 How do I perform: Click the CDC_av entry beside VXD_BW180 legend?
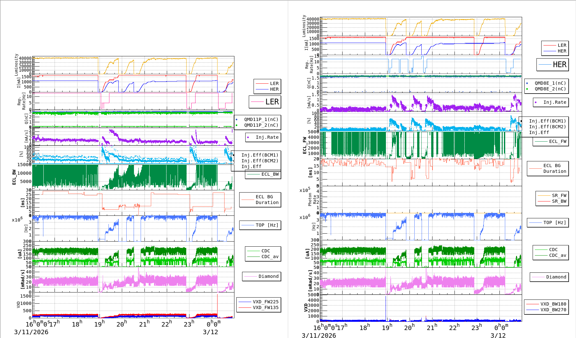tap(558, 255)
